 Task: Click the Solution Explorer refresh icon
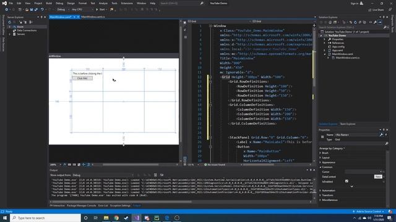(x=355, y=22)
